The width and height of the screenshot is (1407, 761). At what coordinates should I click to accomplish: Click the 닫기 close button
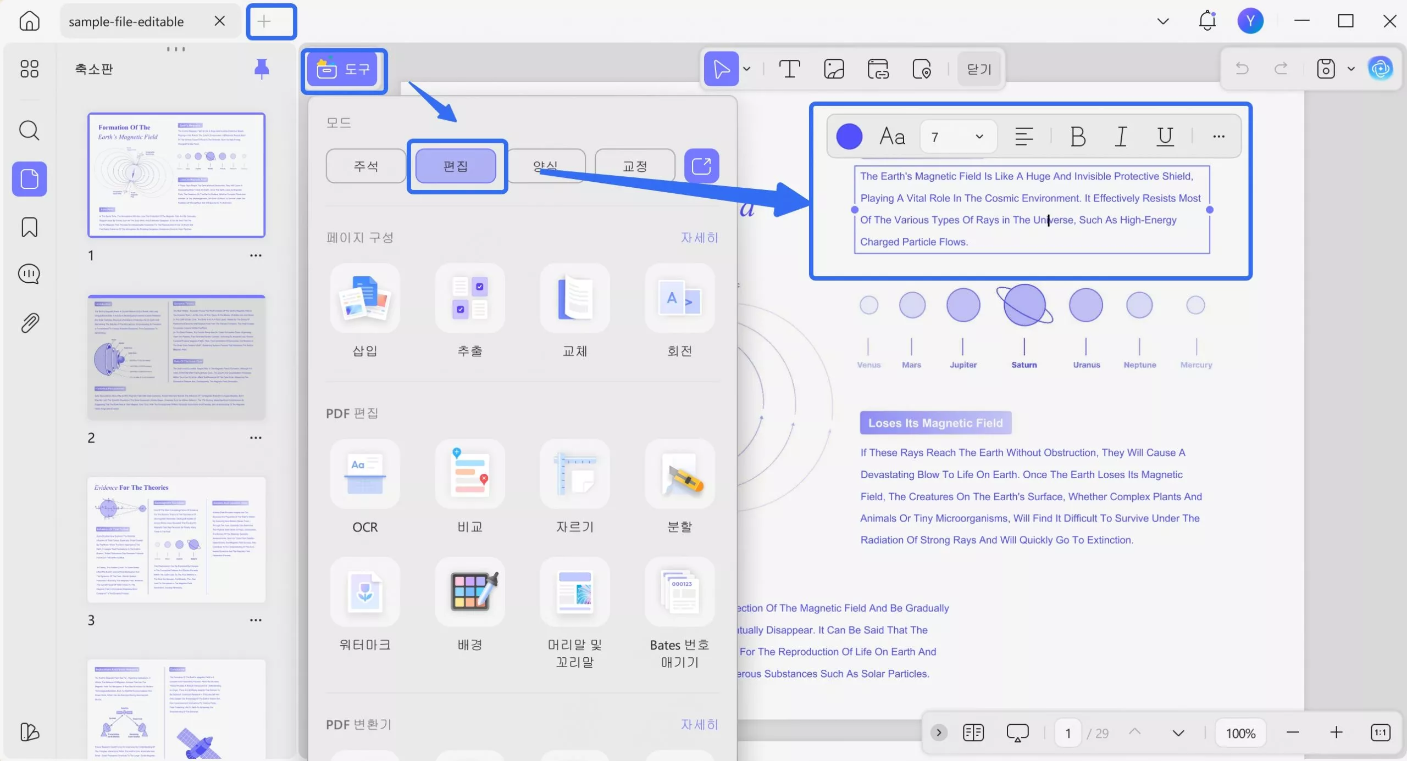(x=979, y=69)
